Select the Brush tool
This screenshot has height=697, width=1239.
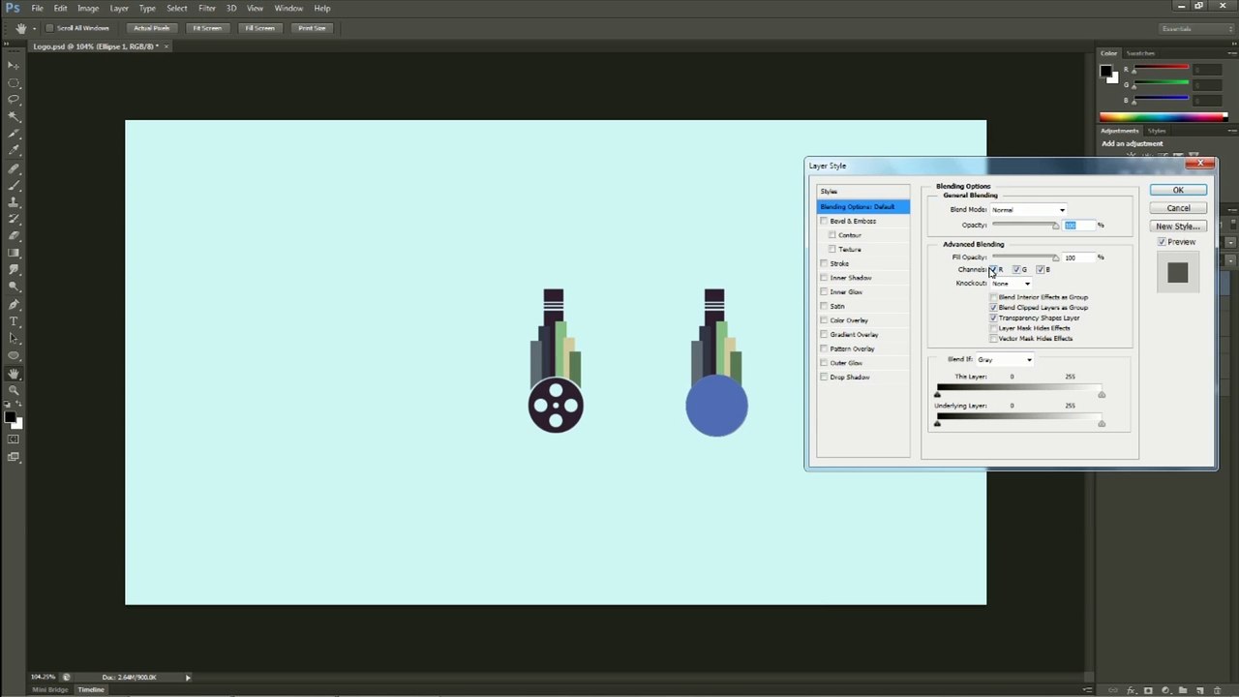(14, 185)
